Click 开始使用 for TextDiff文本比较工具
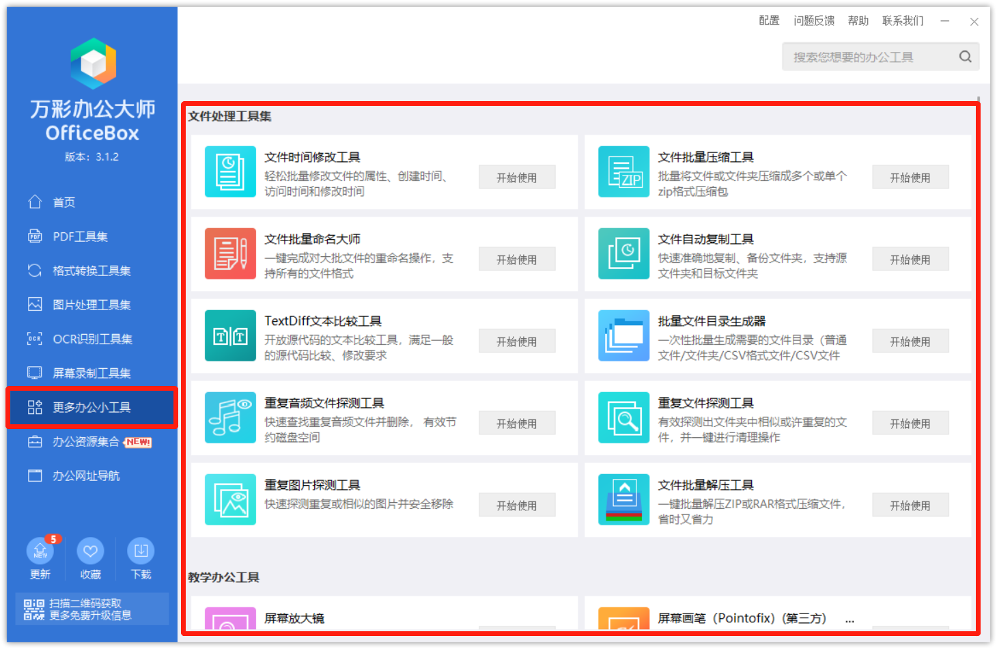The height and width of the screenshot is (649, 997). tap(517, 342)
